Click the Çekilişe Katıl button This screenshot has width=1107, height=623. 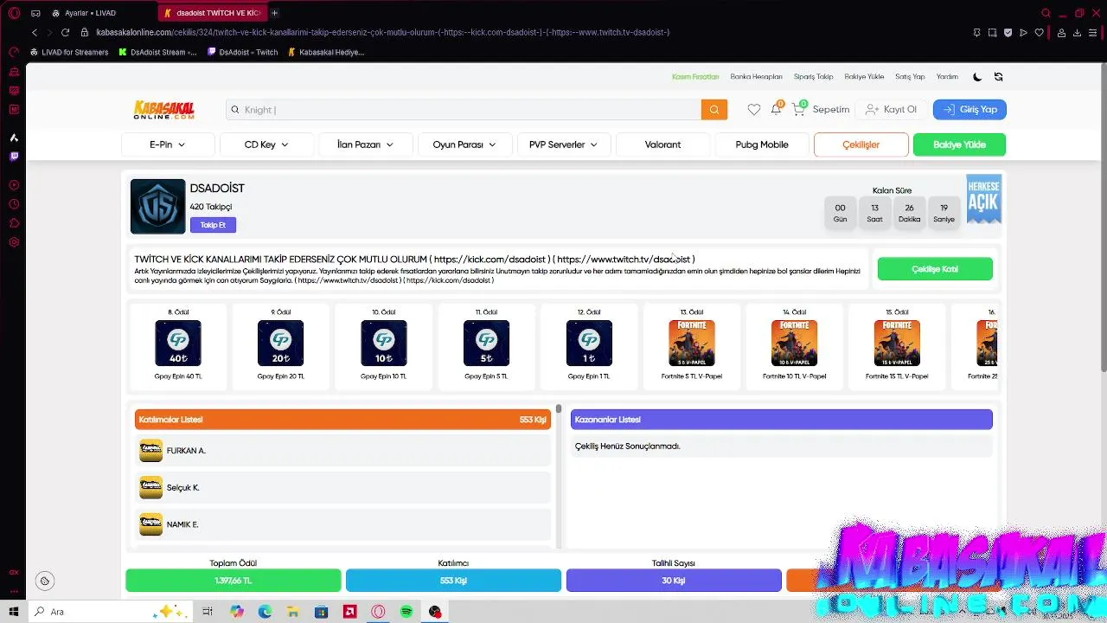click(x=935, y=269)
